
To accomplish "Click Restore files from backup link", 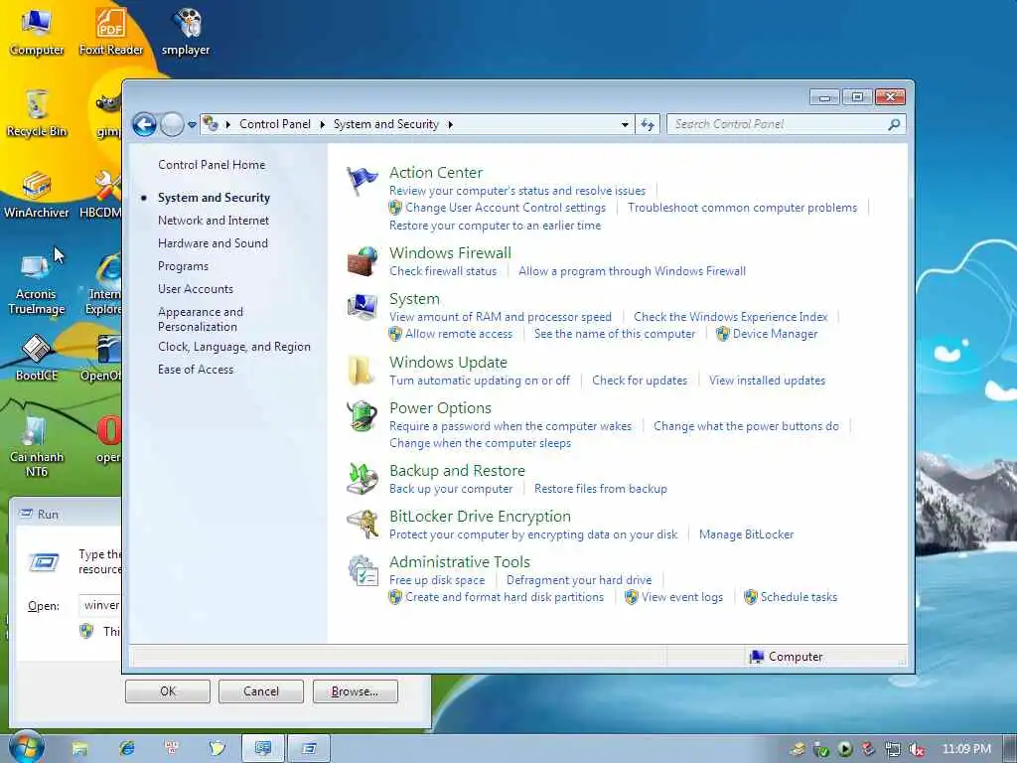I will (x=601, y=489).
